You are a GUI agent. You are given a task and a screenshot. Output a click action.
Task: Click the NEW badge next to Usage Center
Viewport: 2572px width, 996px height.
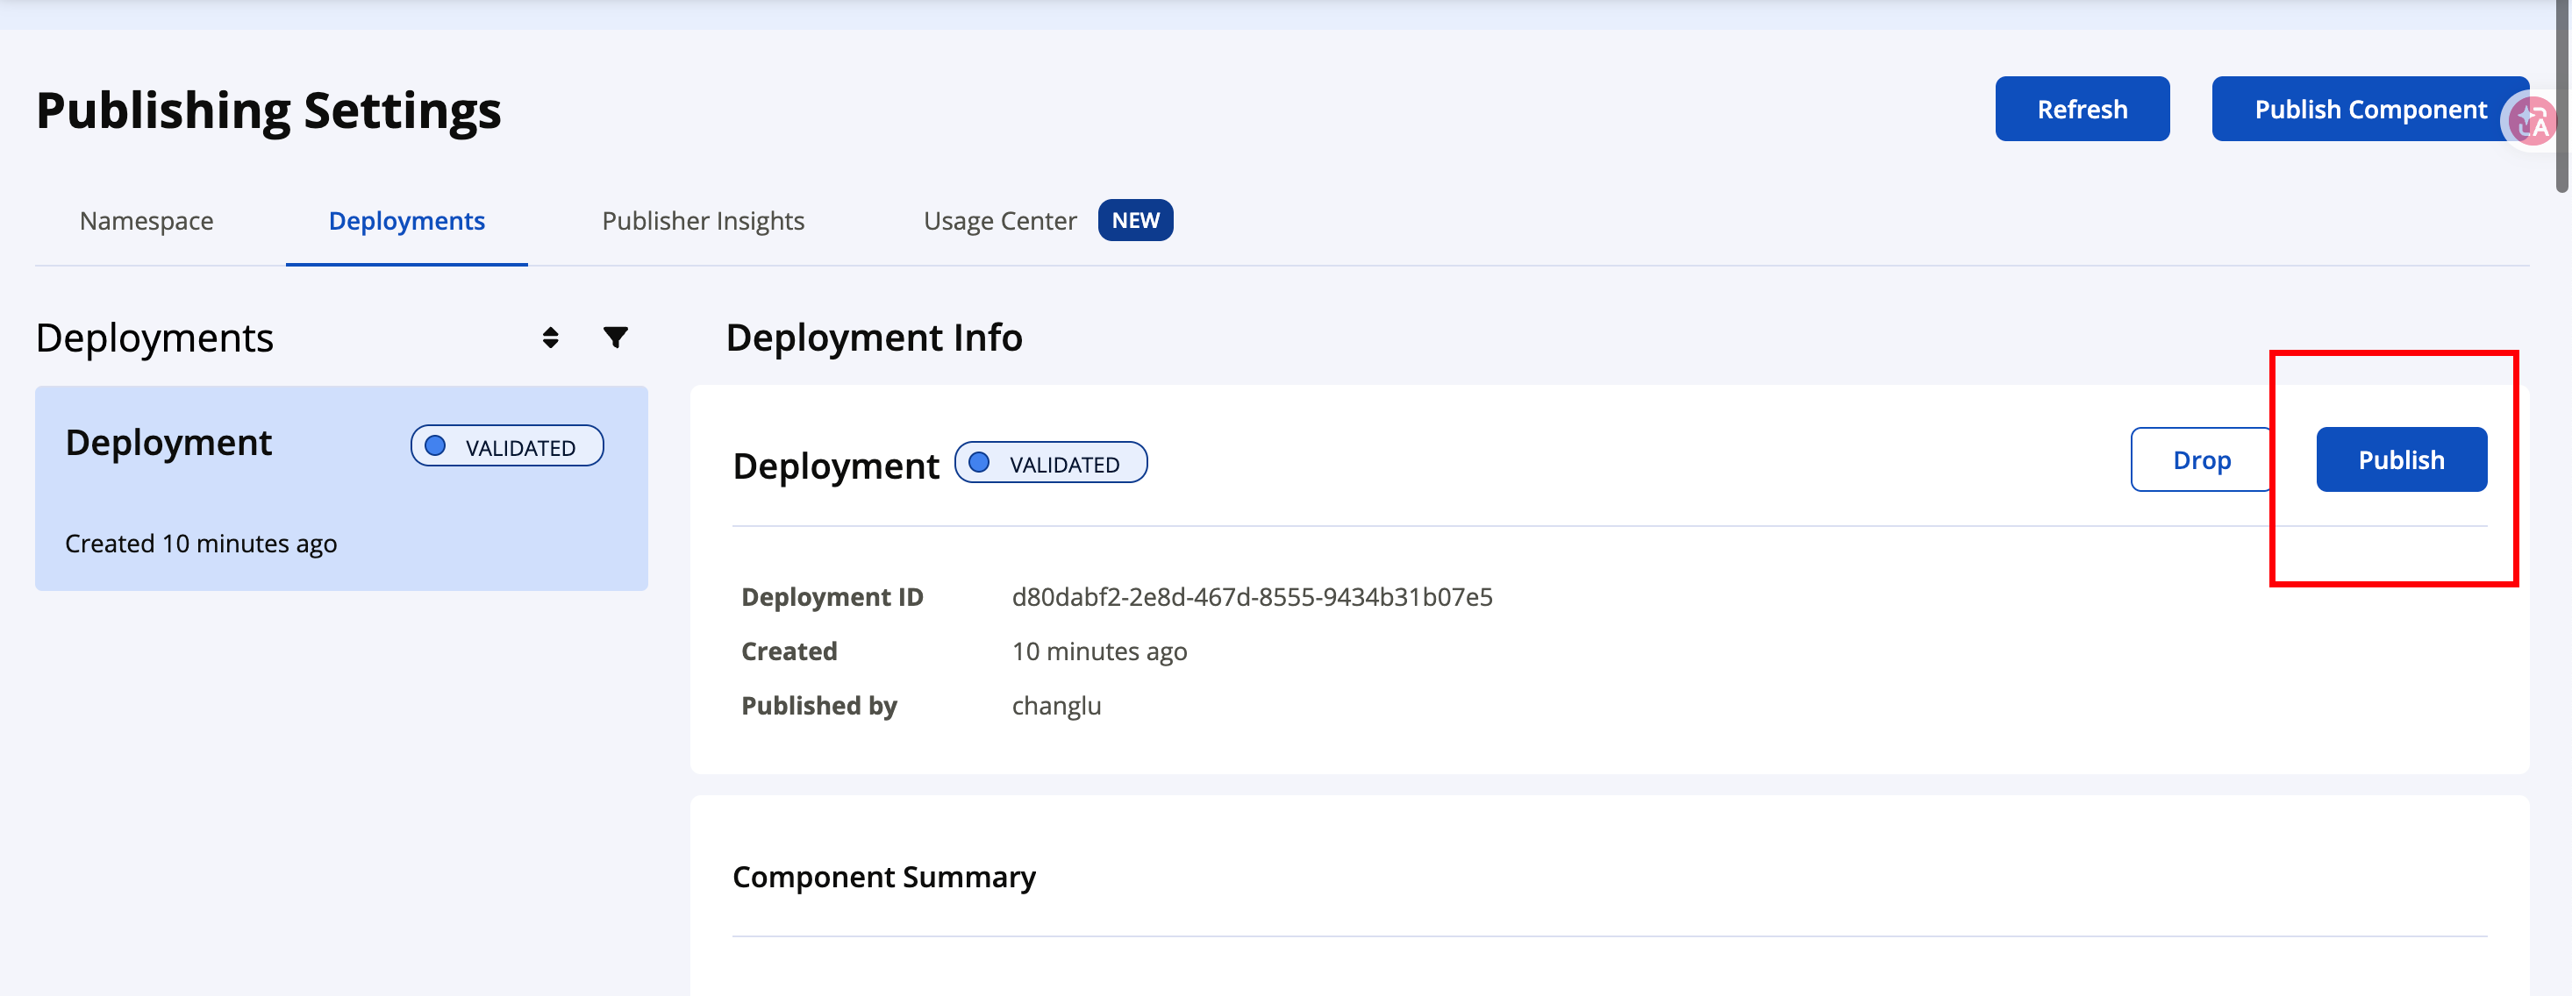1135,221
